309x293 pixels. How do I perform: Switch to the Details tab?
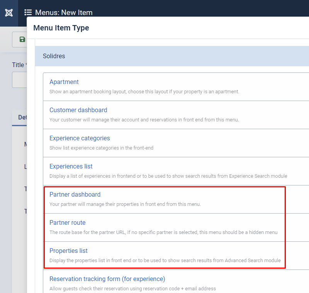point(22,118)
